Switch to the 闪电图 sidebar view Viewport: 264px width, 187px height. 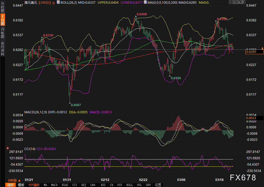click(2, 33)
